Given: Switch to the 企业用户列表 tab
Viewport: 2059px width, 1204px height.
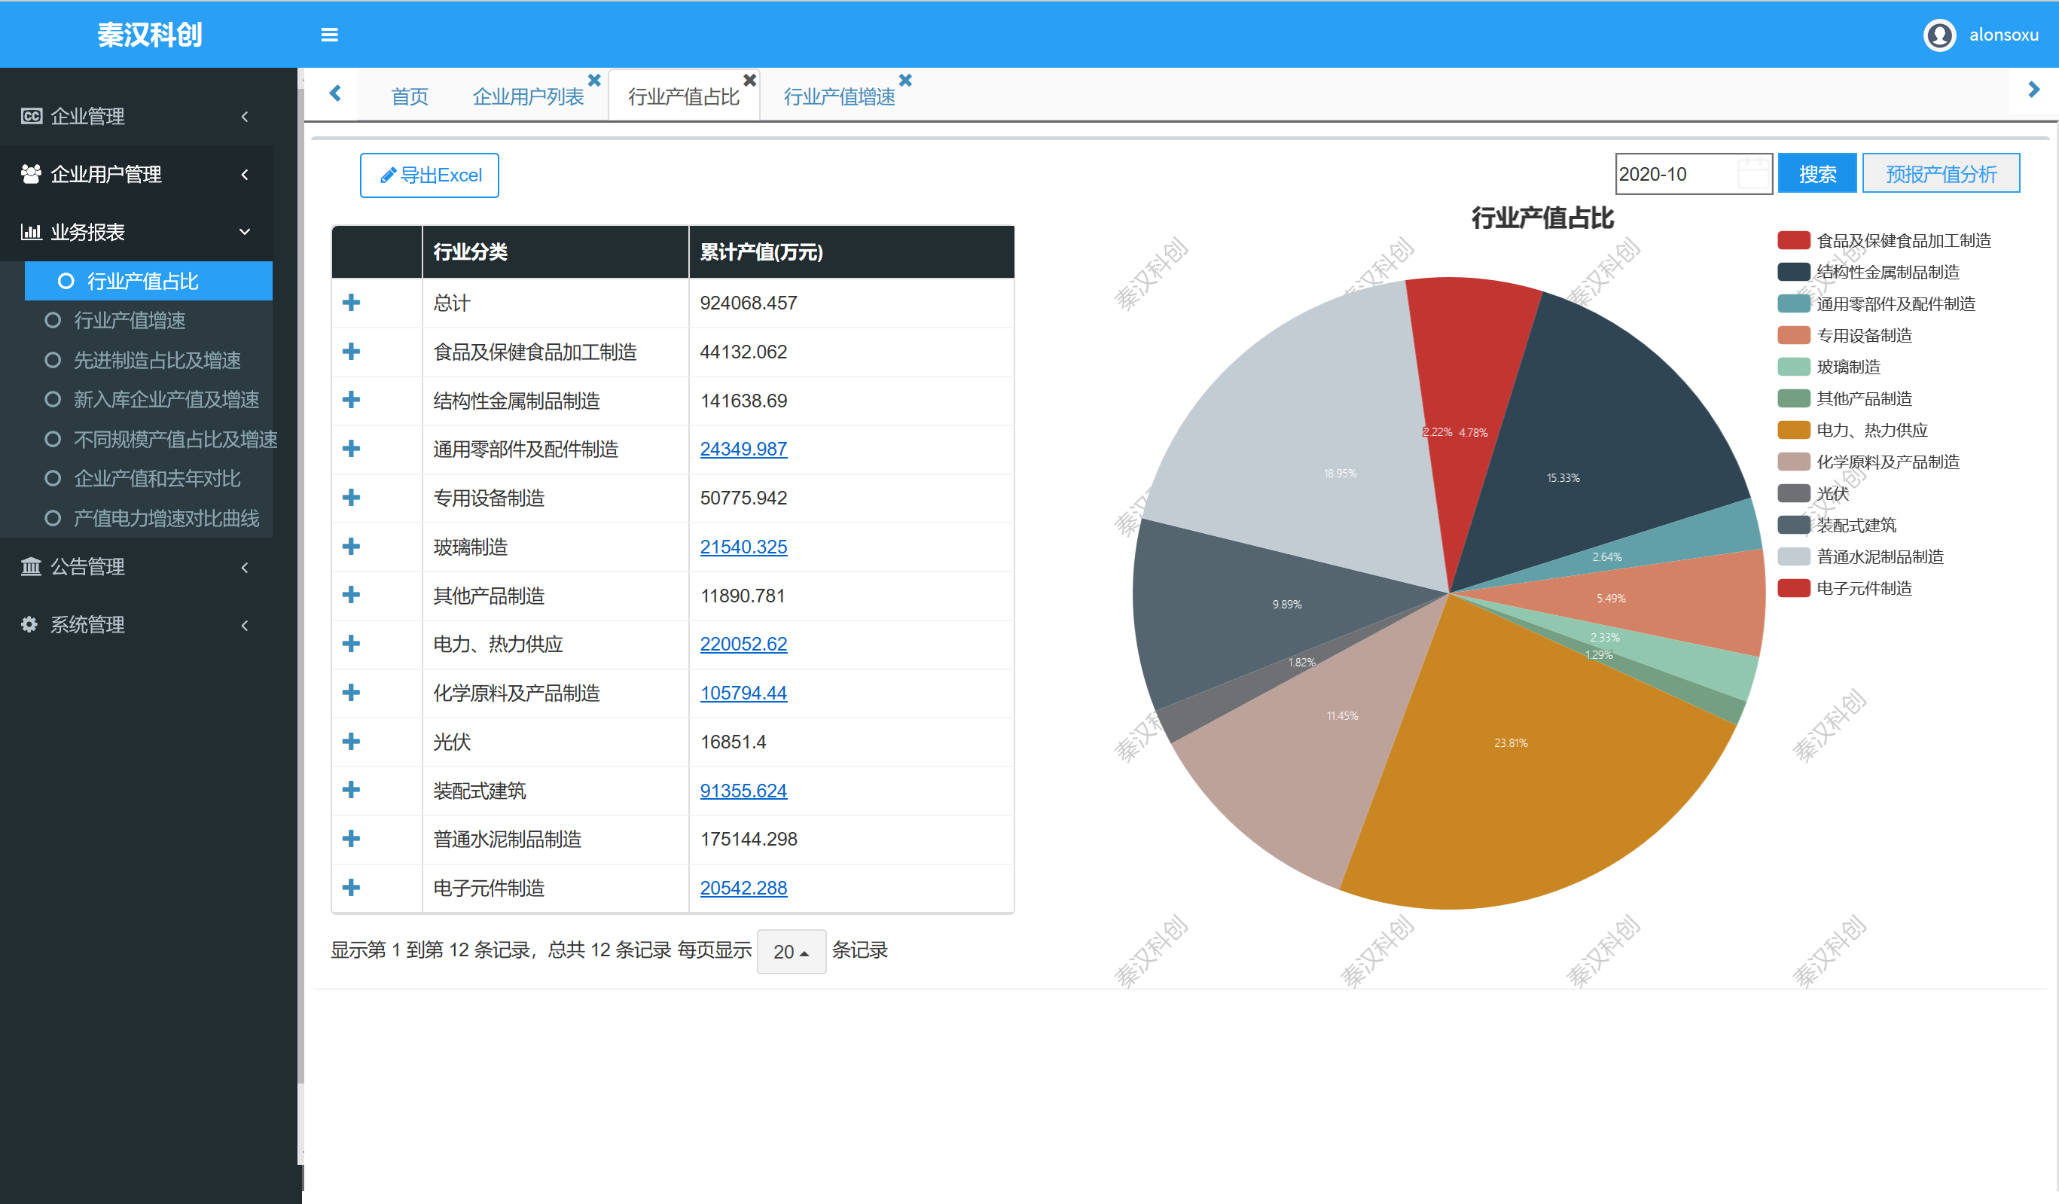Looking at the screenshot, I should tap(528, 96).
